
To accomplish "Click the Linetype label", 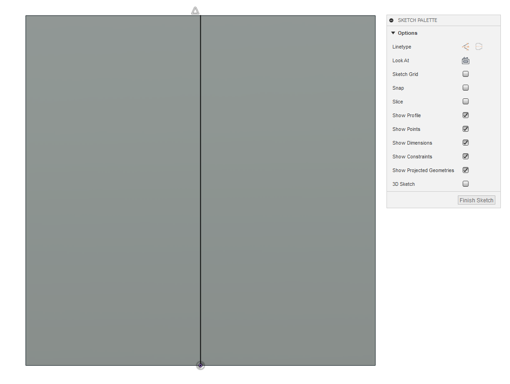I will [401, 47].
